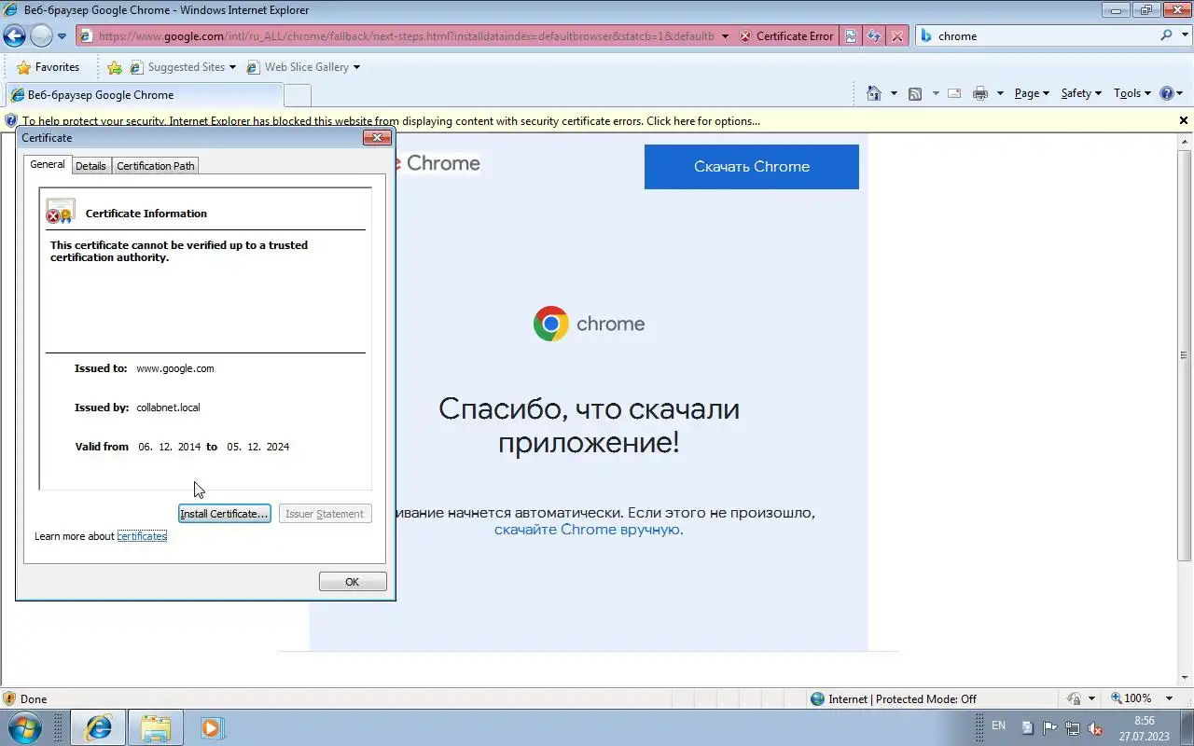This screenshot has width=1194, height=746.
Task: Refresh the page using the Refresh icon
Action: coord(874,36)
